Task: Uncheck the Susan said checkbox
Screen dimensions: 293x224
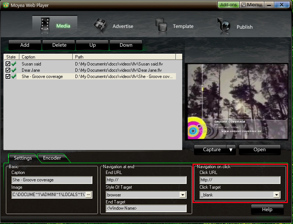Action: (x=8, y=64)
